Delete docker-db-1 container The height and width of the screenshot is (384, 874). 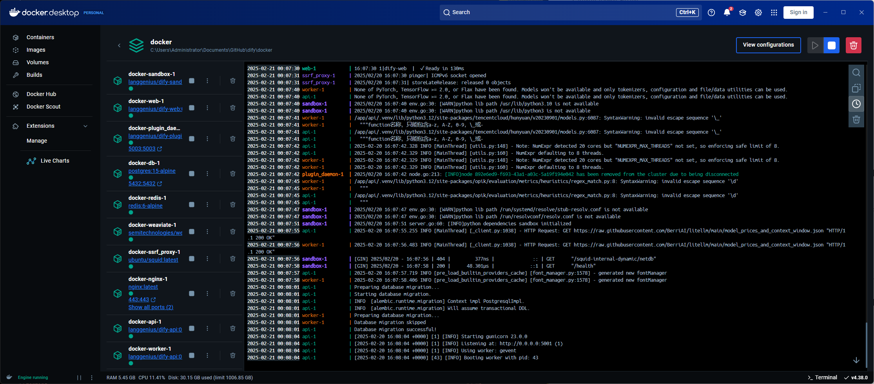coord(233,174)
